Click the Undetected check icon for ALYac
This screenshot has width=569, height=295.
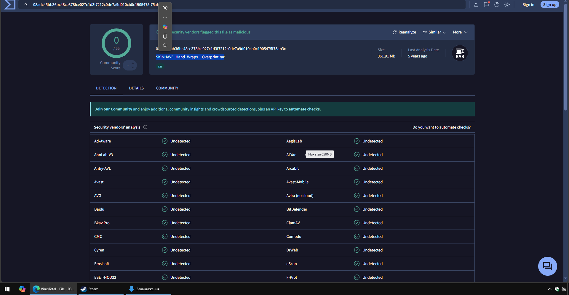pos(357,155)
